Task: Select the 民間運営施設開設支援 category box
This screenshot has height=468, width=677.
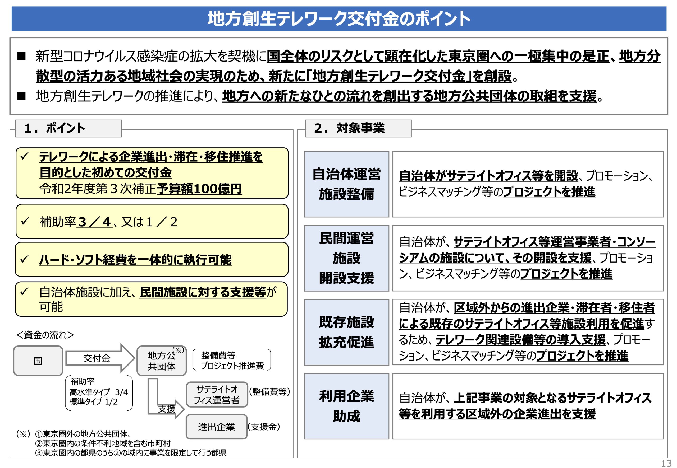Action: 347,258
